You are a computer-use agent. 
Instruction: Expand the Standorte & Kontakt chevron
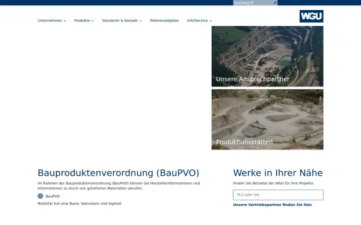pos(141,21)
